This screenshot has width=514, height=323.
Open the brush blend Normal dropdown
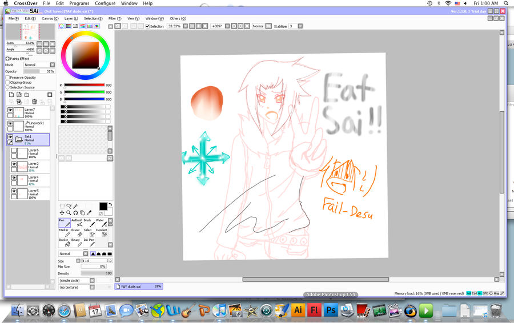(86, 254)
